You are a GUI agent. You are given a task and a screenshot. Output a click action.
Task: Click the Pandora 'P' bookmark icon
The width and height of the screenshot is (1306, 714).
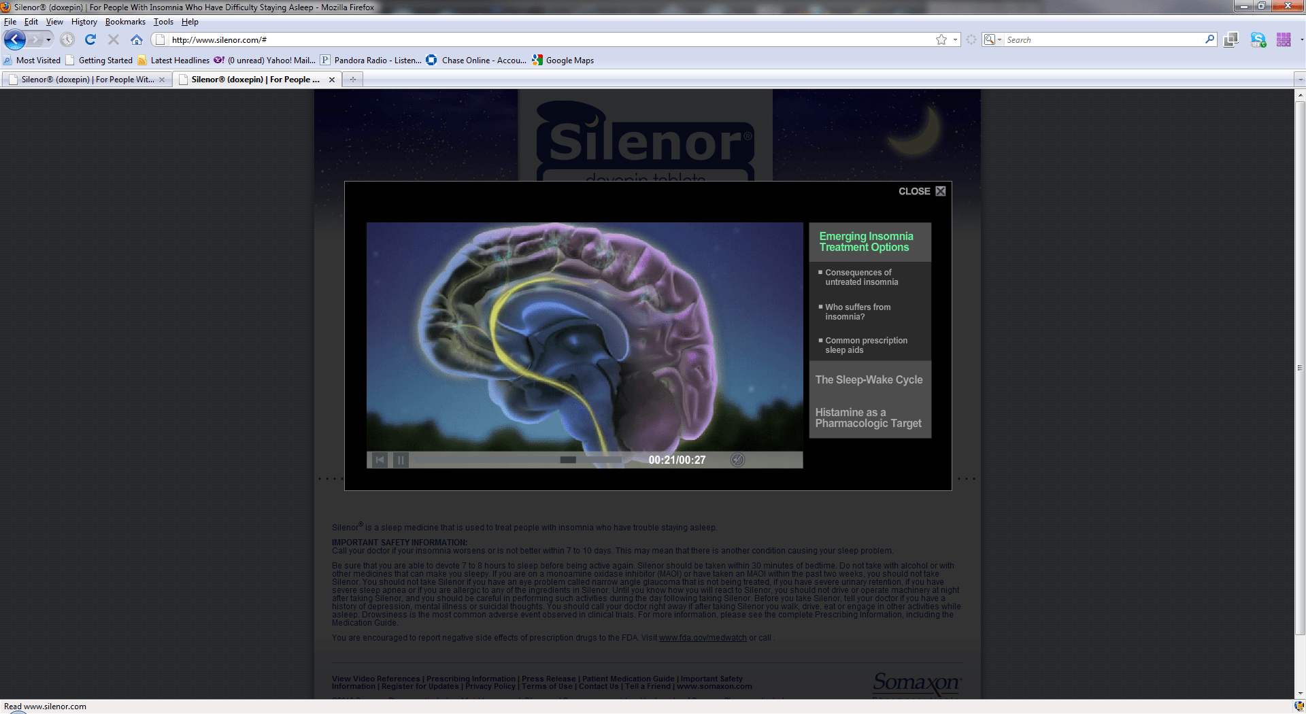(x=325, y=61)
